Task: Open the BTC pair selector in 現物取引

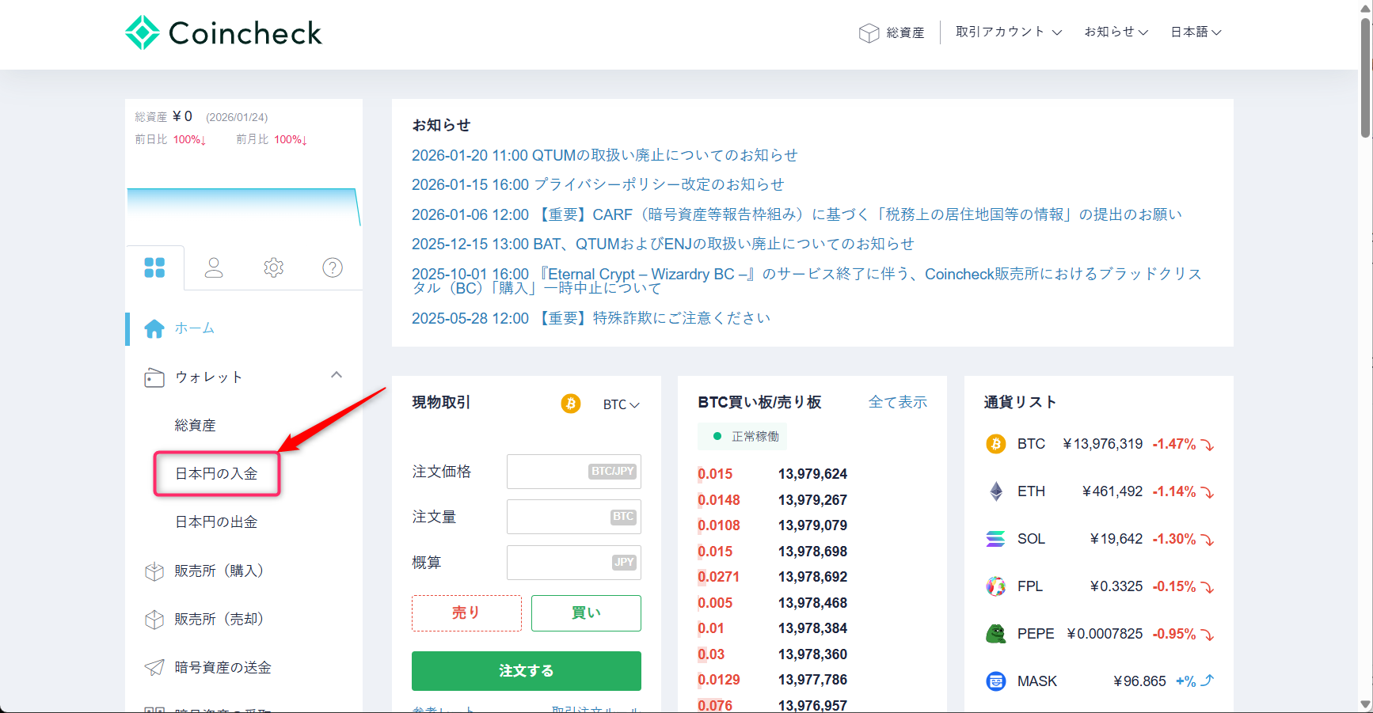Action: tap(622, 404)
